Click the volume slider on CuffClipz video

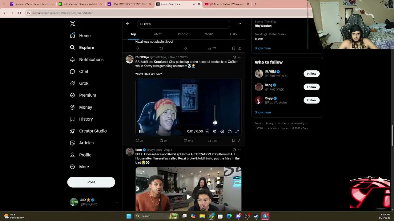215,114
